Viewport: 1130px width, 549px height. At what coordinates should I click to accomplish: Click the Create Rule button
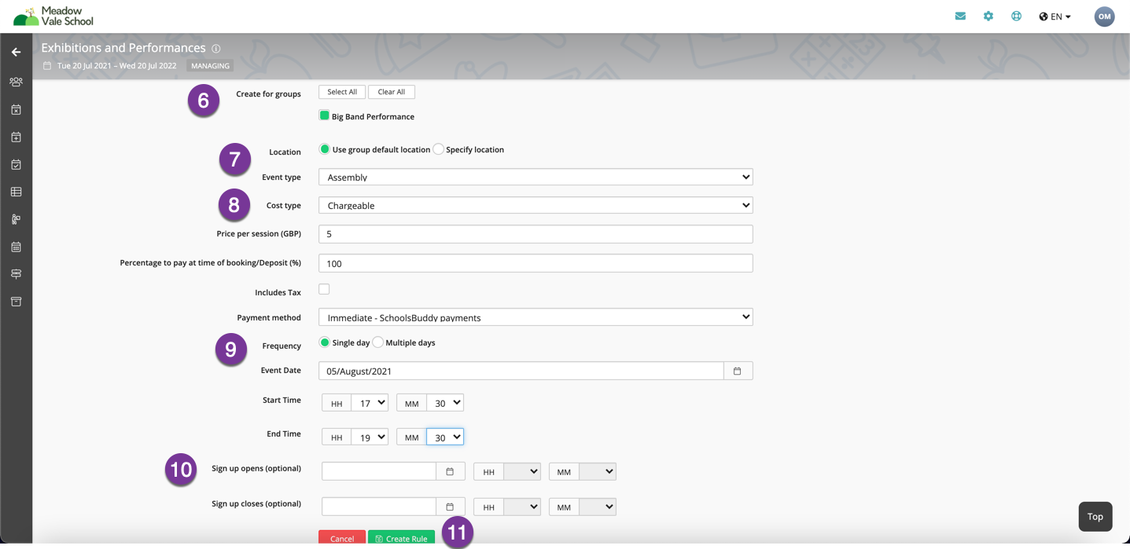(x=401, y=538)
